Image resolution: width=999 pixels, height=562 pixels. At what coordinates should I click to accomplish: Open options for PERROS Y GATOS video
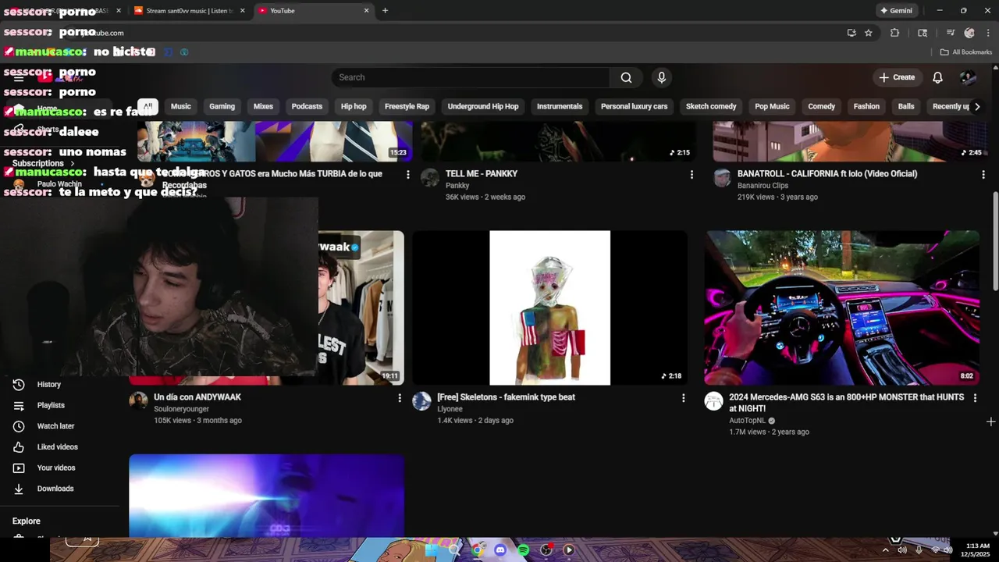[x=407, y=175]
